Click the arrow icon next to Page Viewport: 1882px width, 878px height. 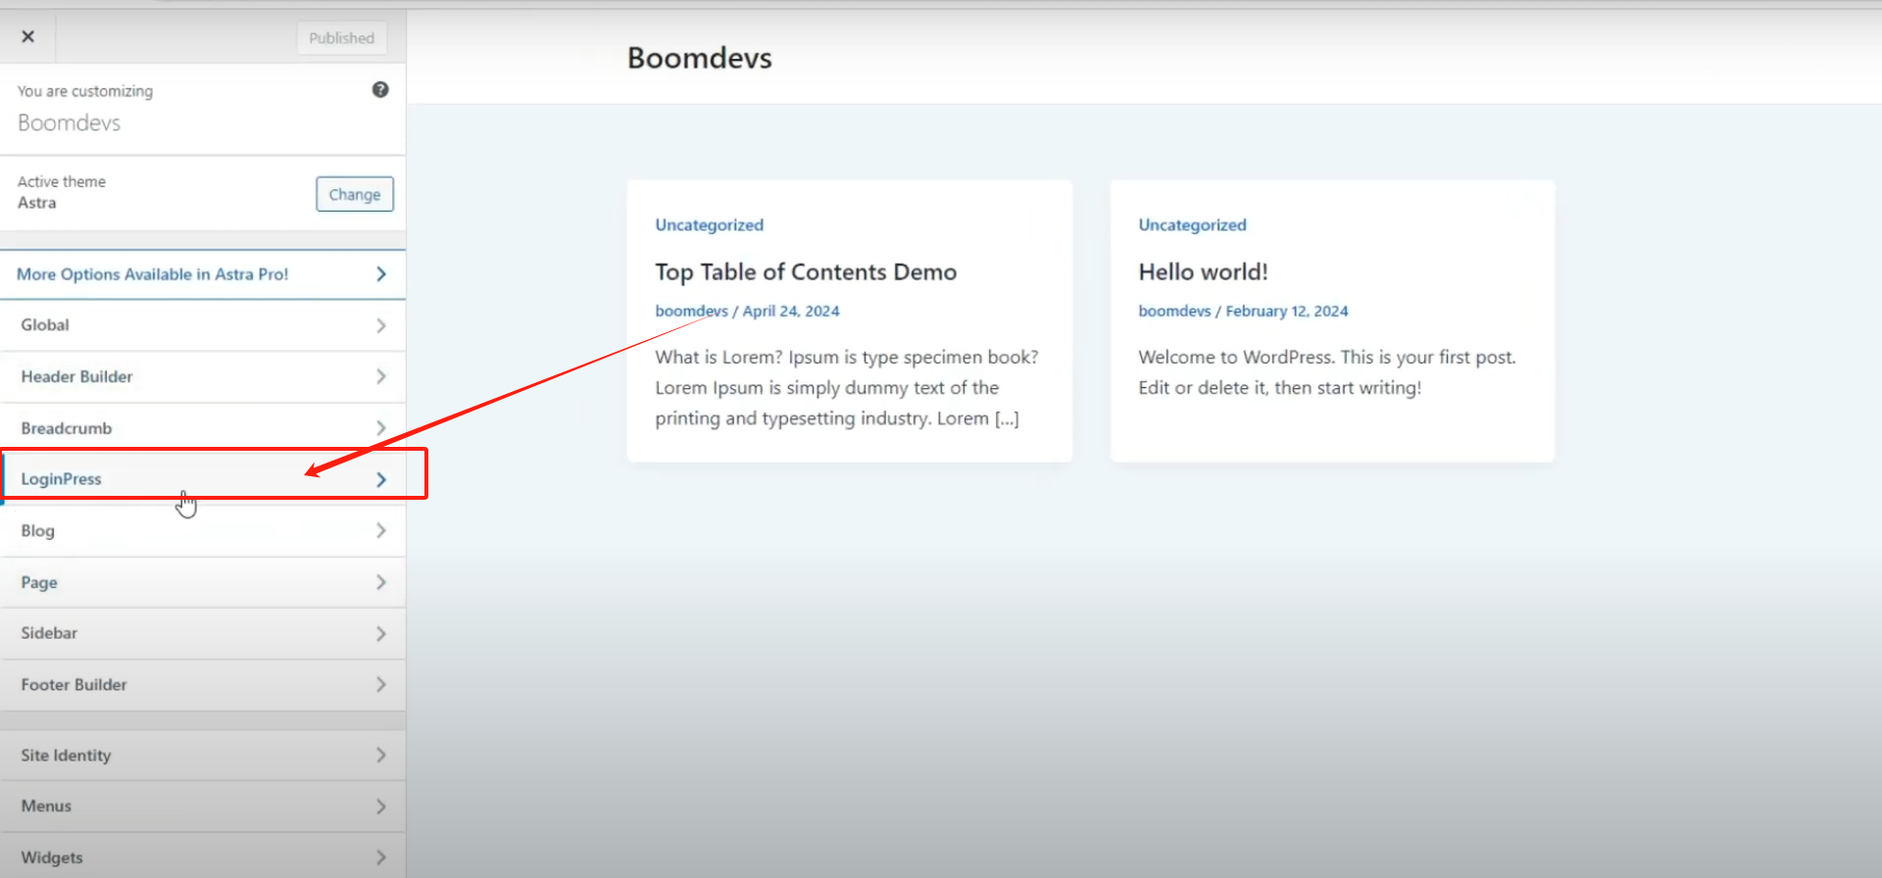[x=381, y=582]
